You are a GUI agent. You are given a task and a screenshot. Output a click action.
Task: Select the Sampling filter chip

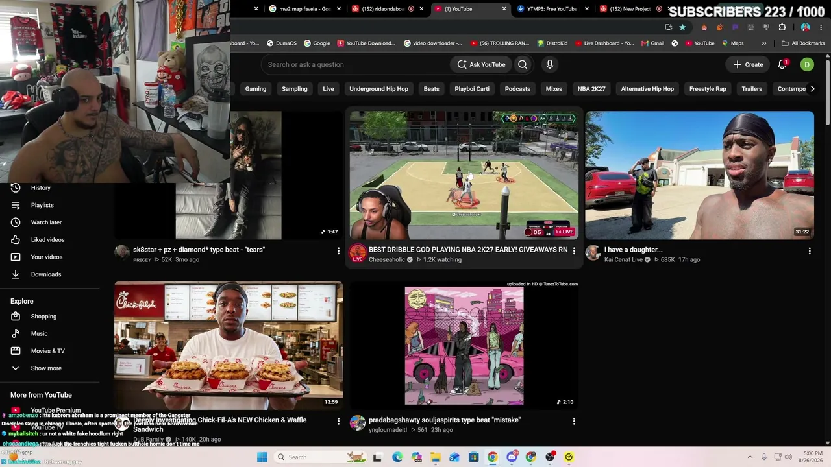295,89
